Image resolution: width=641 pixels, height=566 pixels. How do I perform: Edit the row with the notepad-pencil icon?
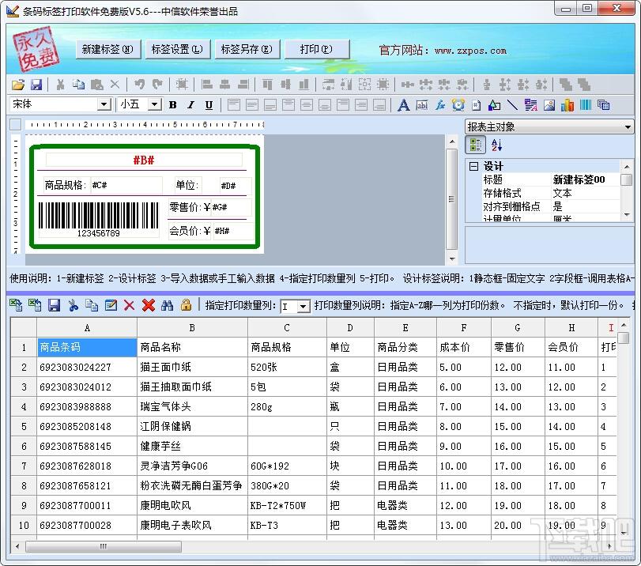pyautogui.click(x=111, y=305)
